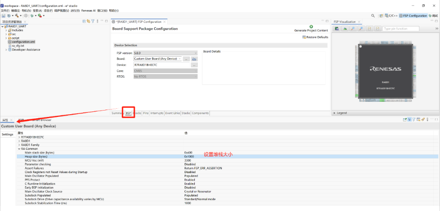
Task: Expand the script folder in tree
Action: (x=6, y=38)
